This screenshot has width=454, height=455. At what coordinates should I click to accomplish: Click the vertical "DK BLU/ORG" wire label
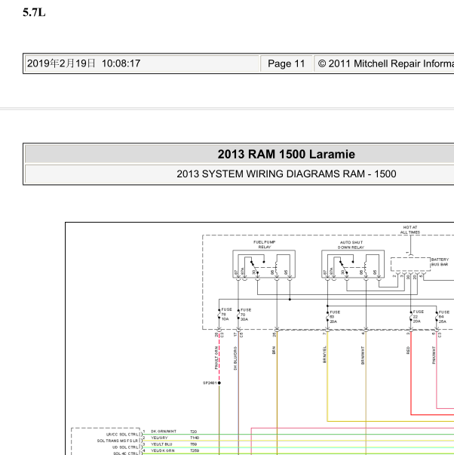tap(235, 358)
